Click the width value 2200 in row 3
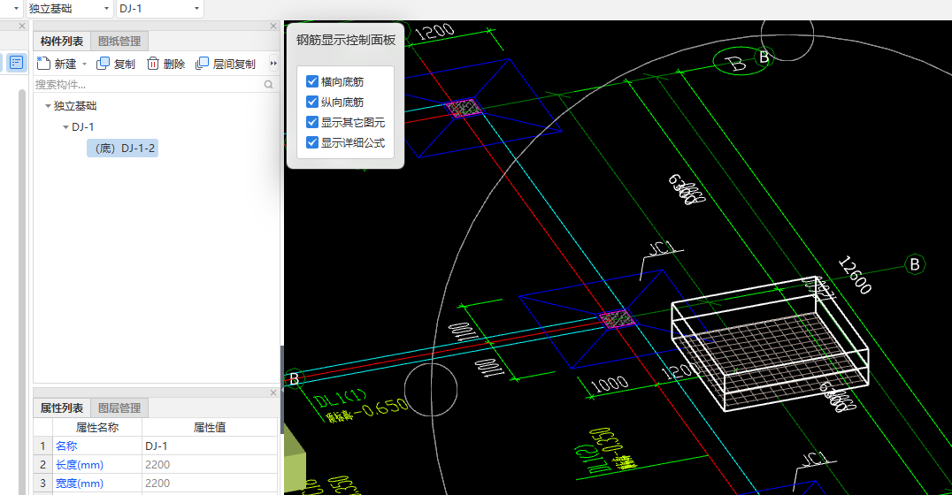 (x=210, y=484)
